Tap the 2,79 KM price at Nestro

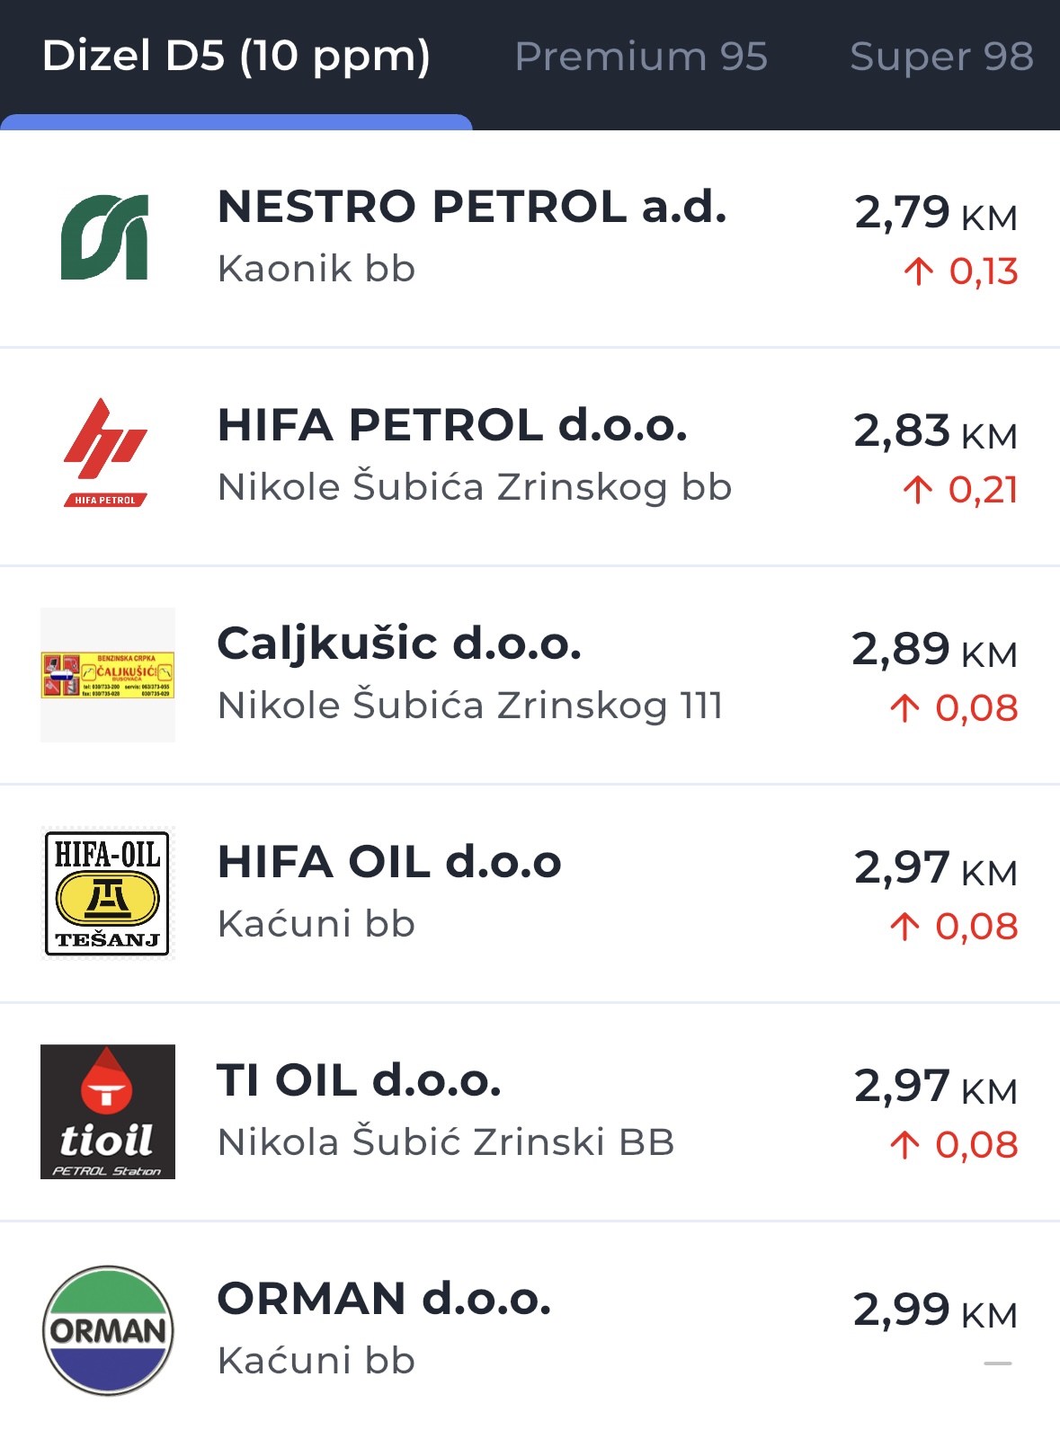935,214
